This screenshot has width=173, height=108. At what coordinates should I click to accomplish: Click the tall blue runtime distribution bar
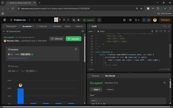tap(21, 96)
